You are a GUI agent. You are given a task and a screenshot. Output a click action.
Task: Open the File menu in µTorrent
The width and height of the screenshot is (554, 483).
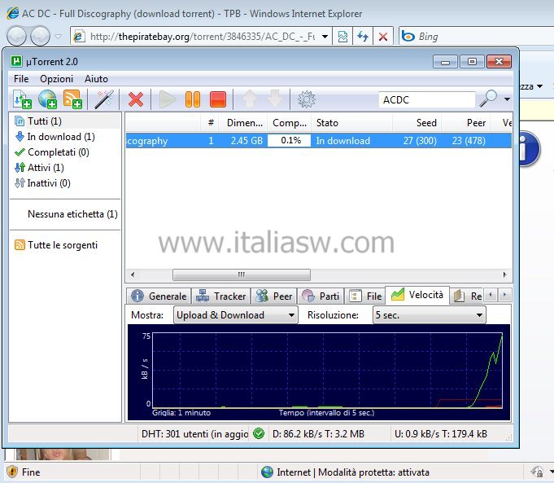pos(21,78)
